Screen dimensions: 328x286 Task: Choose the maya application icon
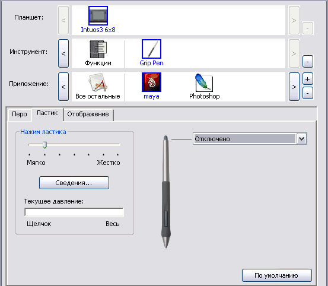(151, 82)
